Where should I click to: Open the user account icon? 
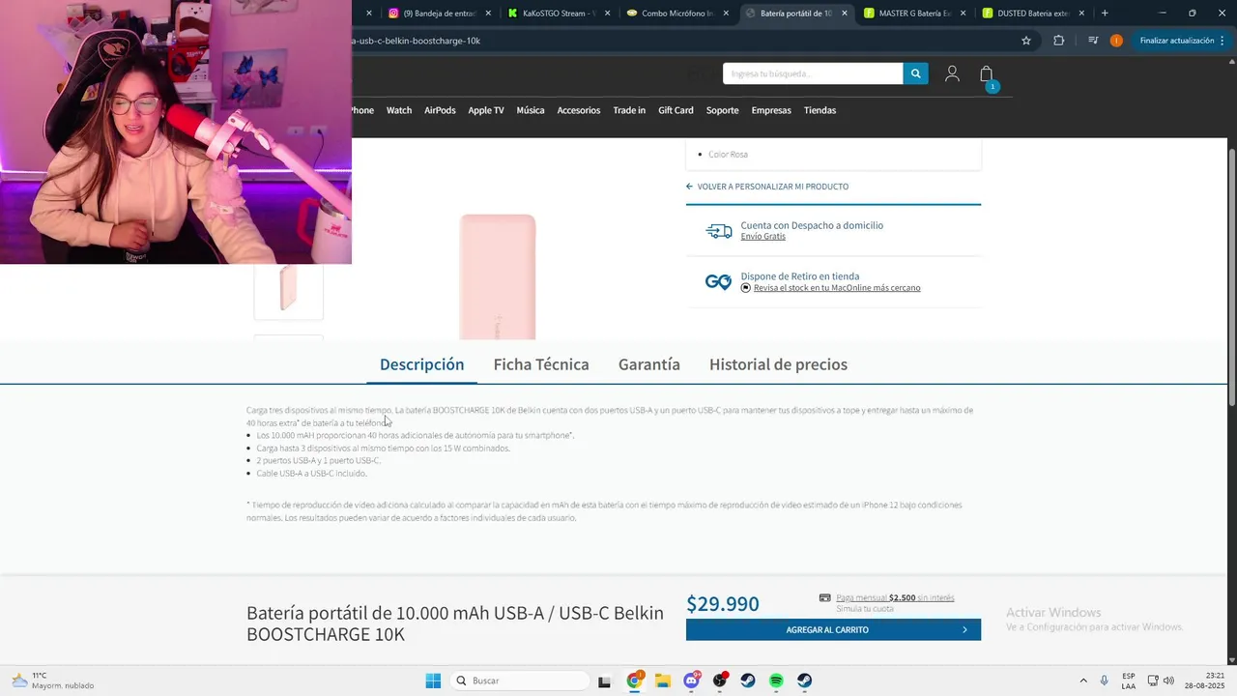[952, 73]
